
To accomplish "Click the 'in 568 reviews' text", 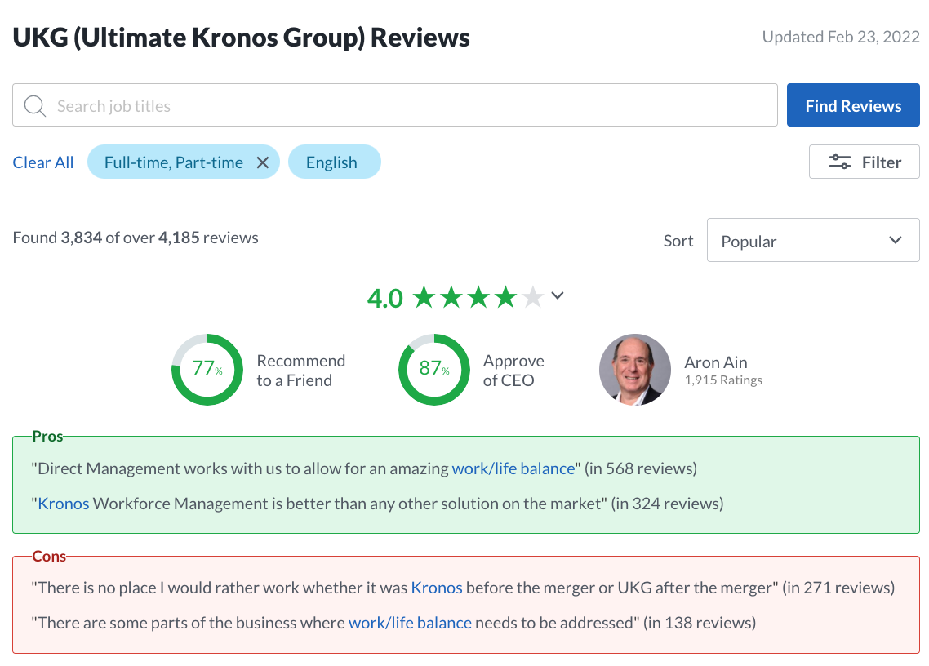I will pos(641,468).
